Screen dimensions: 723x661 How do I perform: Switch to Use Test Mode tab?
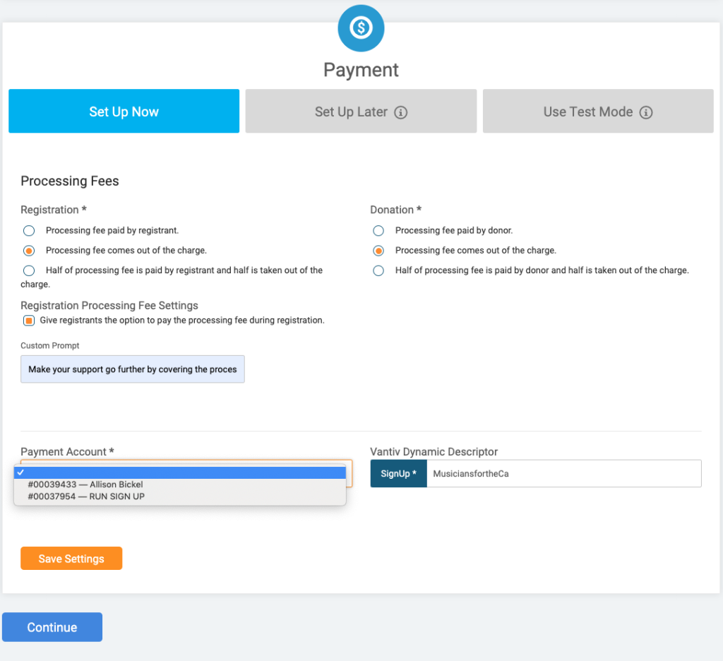598,111
